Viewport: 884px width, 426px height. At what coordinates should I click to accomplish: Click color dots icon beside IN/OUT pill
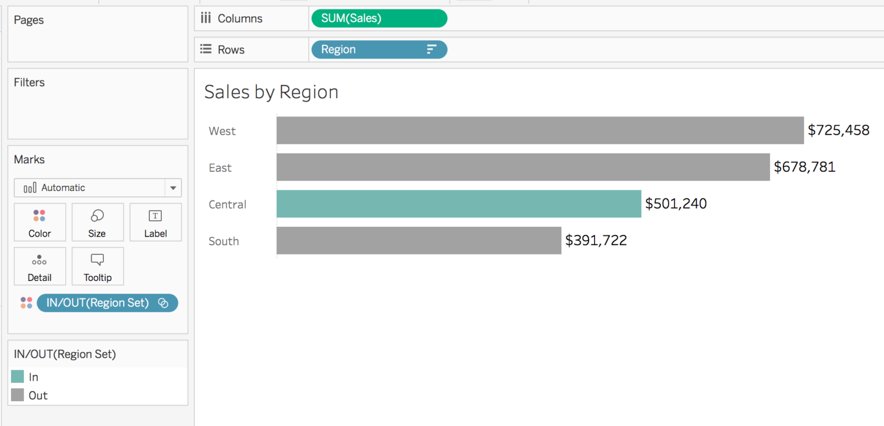pyautogui.click(x=26, y=303)
